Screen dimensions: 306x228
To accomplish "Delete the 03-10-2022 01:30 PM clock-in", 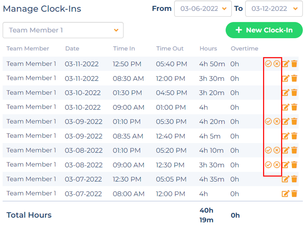I will click(294, 93).
